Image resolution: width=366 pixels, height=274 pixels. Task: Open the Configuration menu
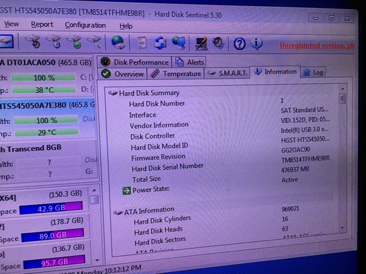(x=85, y=25)
